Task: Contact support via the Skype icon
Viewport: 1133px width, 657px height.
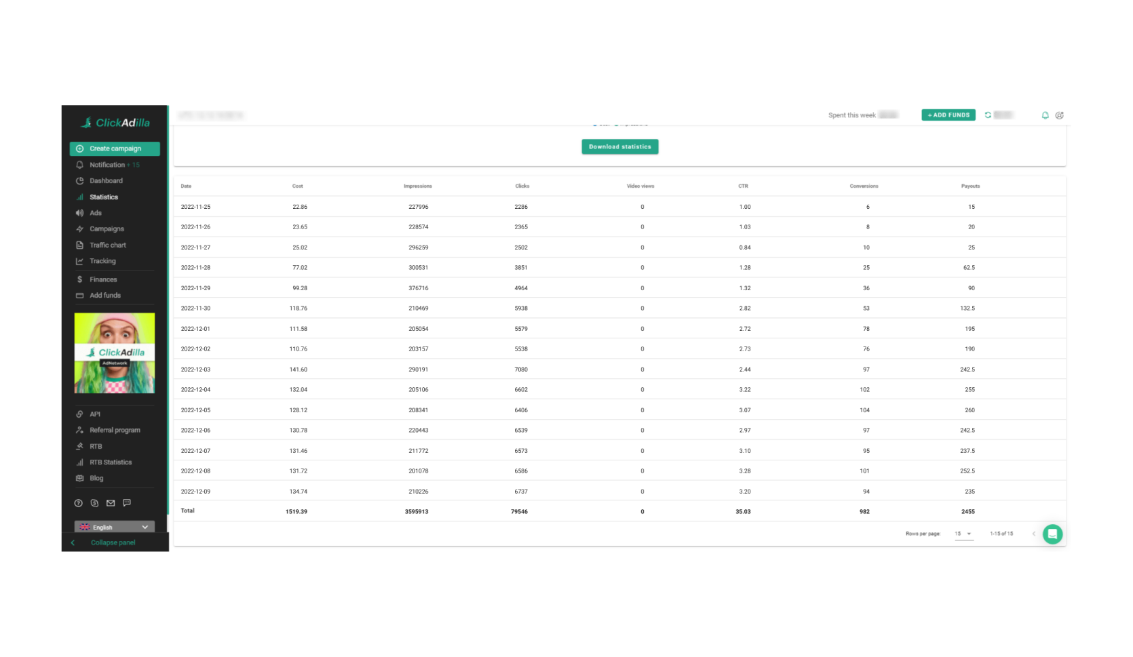Action: [94, 502]
